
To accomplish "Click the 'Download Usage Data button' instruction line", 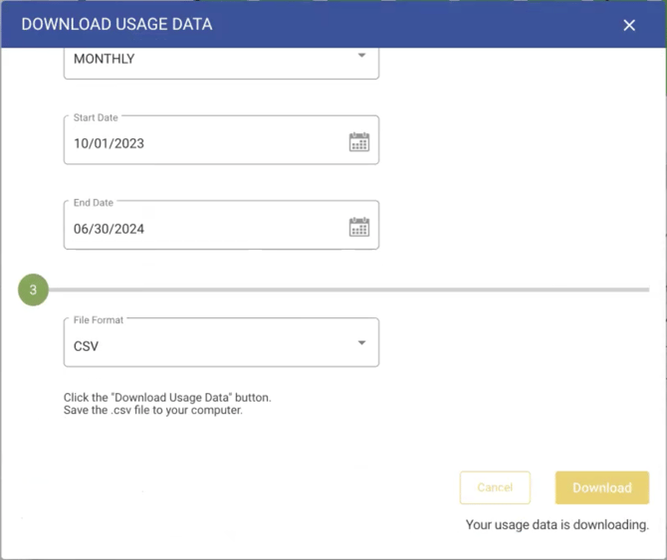I will pos(167,397).
